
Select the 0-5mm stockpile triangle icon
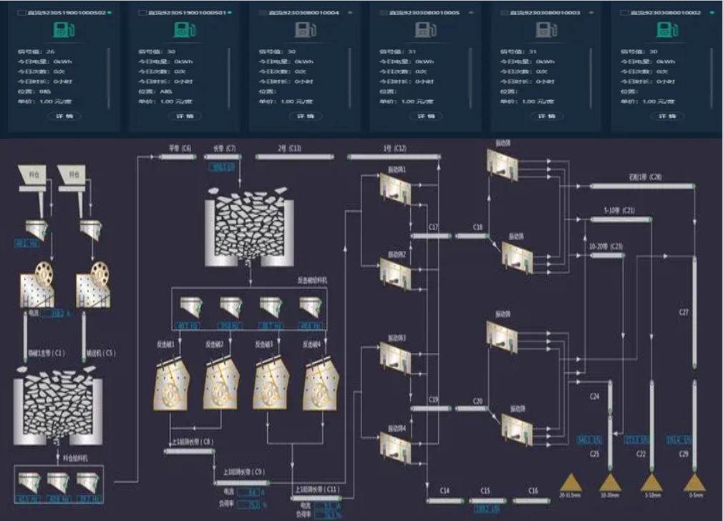[694, 482]
